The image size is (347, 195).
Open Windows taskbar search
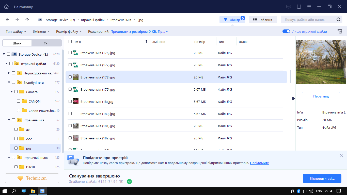(x=14, y=191)
